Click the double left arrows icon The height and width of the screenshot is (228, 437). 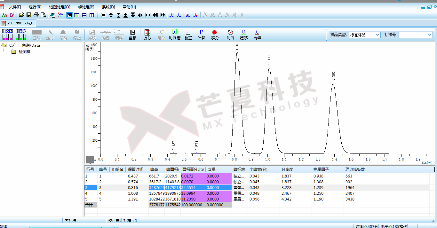pos(155,15)
